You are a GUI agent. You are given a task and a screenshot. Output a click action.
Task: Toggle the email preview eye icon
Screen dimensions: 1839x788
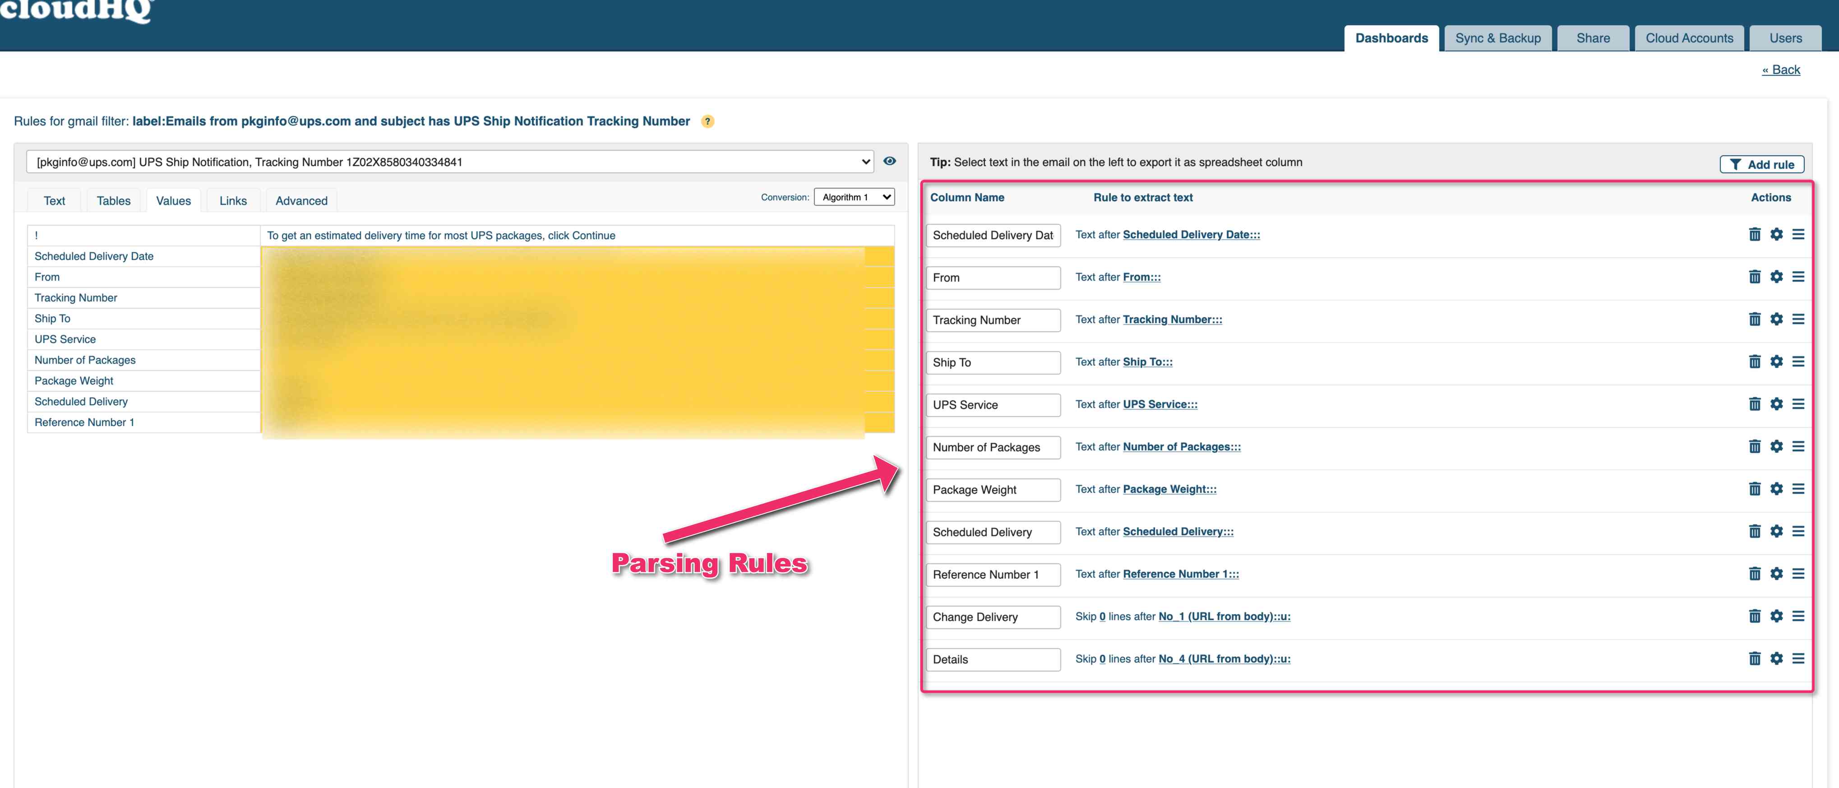click(889, 162)
